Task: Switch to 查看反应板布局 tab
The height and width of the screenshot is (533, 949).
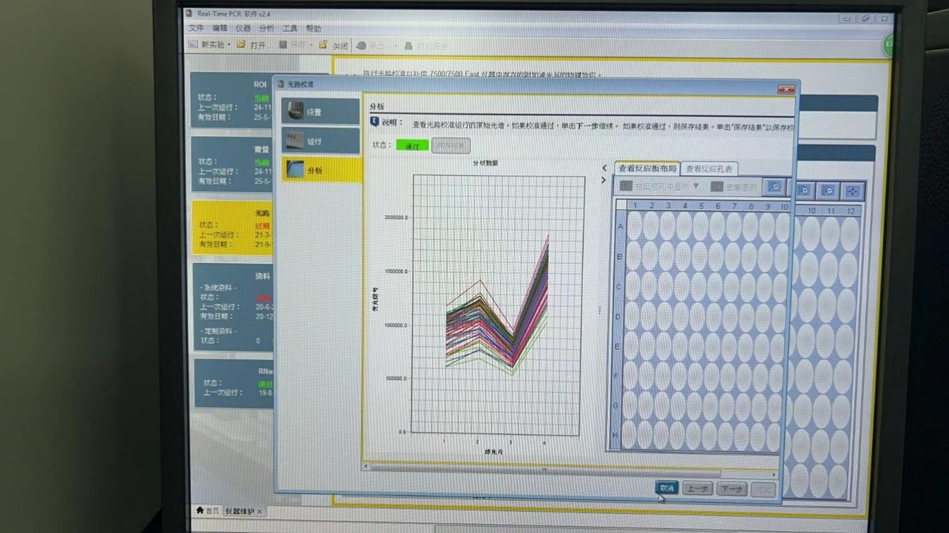Action: [647, 169]
